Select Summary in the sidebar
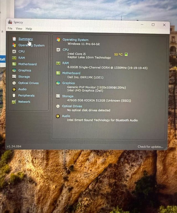177x213 pixels. (x=26, y=39)
